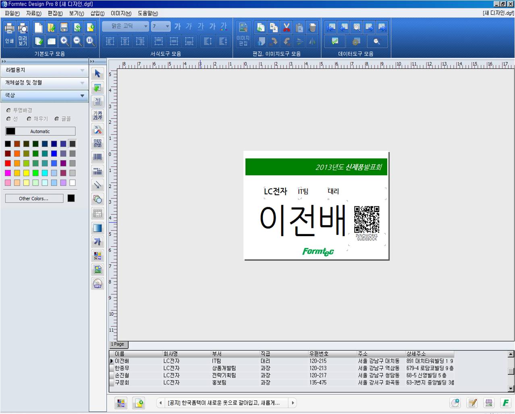This screenshot has height=414, width=515.
Task: Select the arrow pointer tool
Action: pyautogui.click(x=98, y=74)
